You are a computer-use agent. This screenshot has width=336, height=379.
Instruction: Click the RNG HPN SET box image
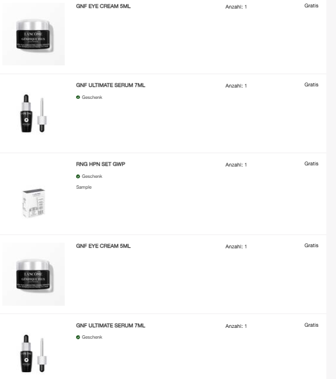pyautogui.click(x=33, y=203)
